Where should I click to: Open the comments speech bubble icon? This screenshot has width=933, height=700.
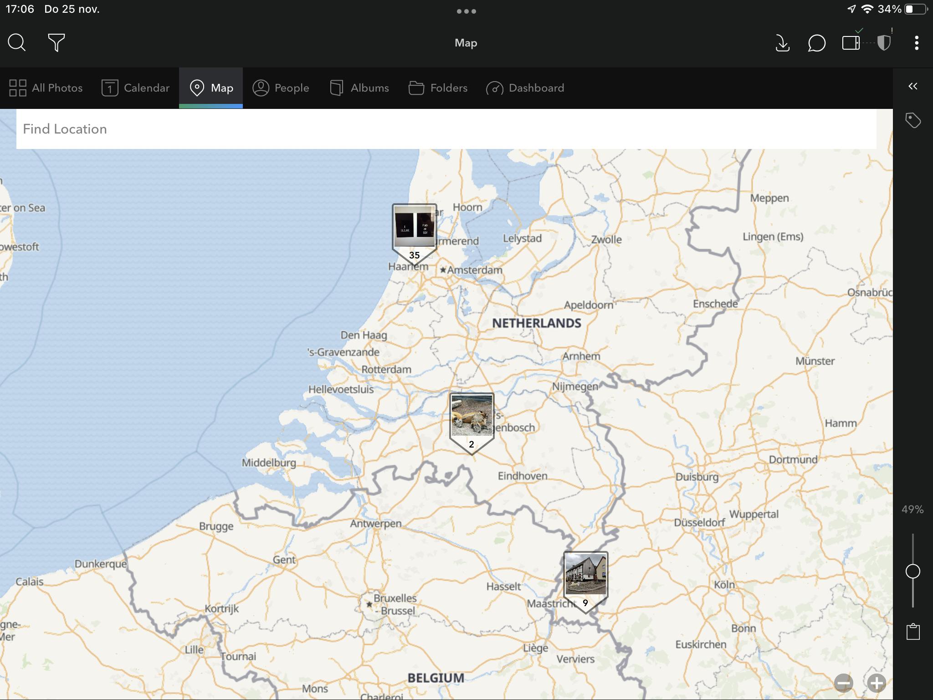click(x=816, y=43)
